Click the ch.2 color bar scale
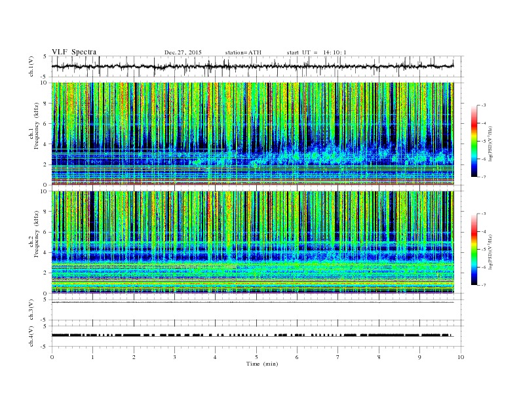 pos(474,250)
